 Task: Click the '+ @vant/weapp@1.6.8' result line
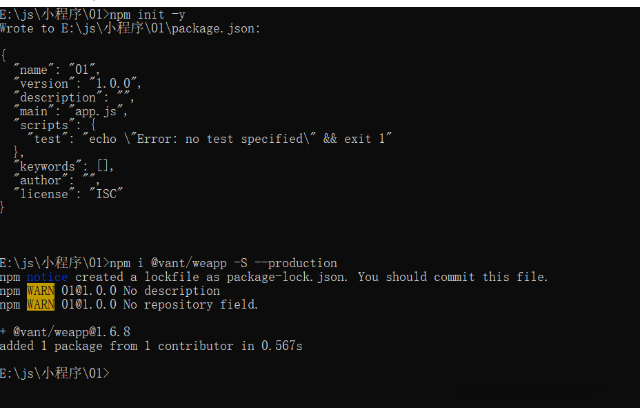[65, 332]
